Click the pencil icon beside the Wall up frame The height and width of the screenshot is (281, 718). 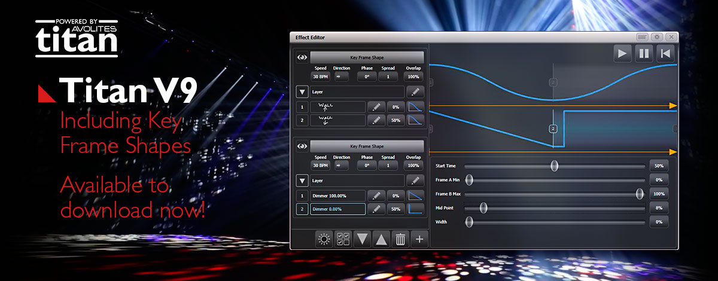376,107
